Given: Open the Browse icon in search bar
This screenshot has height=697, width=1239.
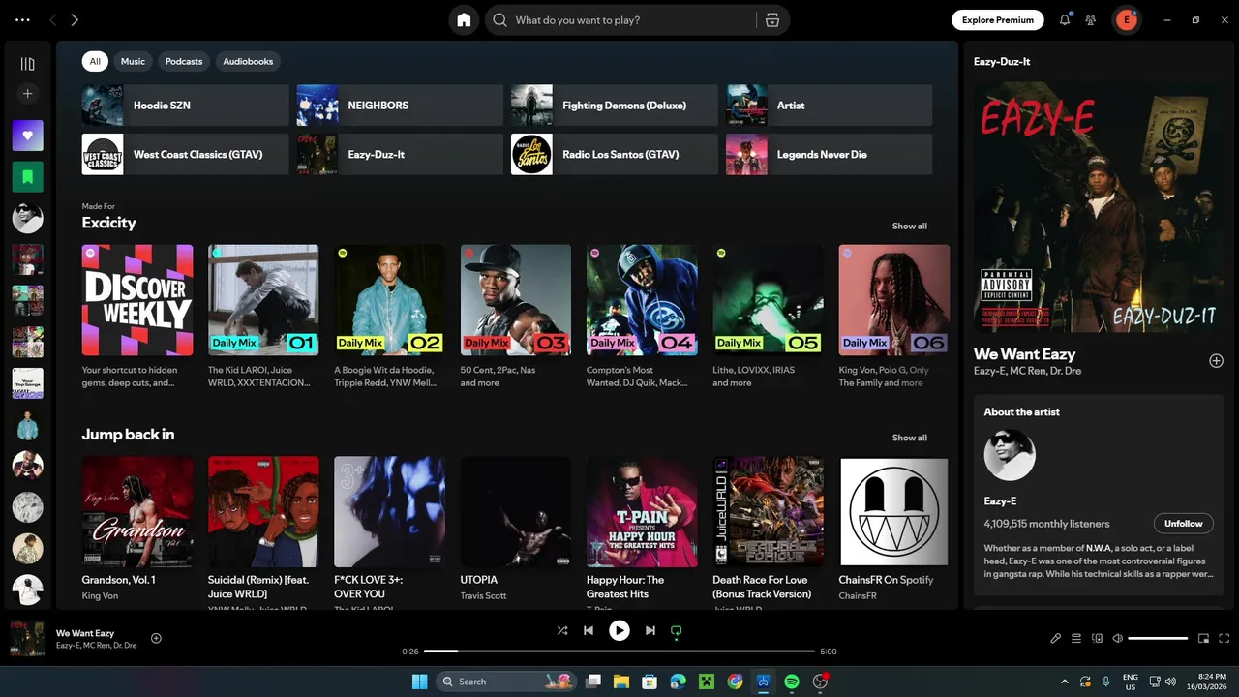Looking at the screenshot, I should tap(772, 19).
